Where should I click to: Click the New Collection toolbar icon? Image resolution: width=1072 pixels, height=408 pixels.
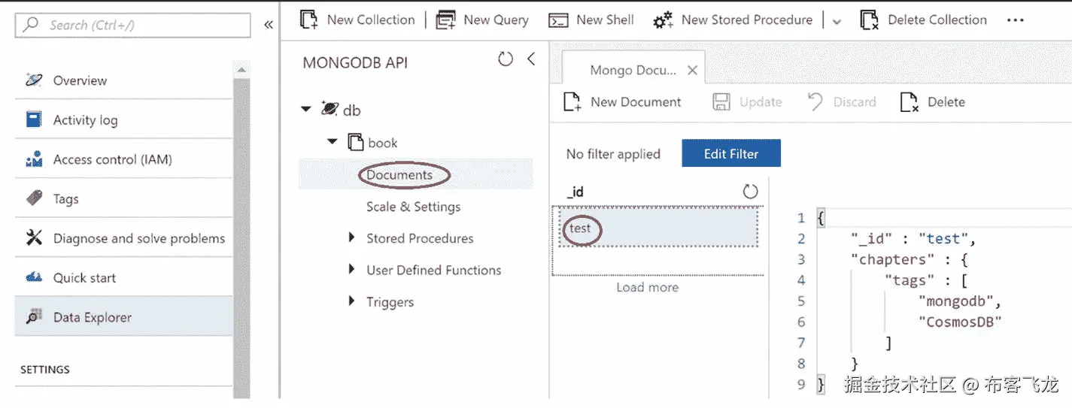[308, 20]
